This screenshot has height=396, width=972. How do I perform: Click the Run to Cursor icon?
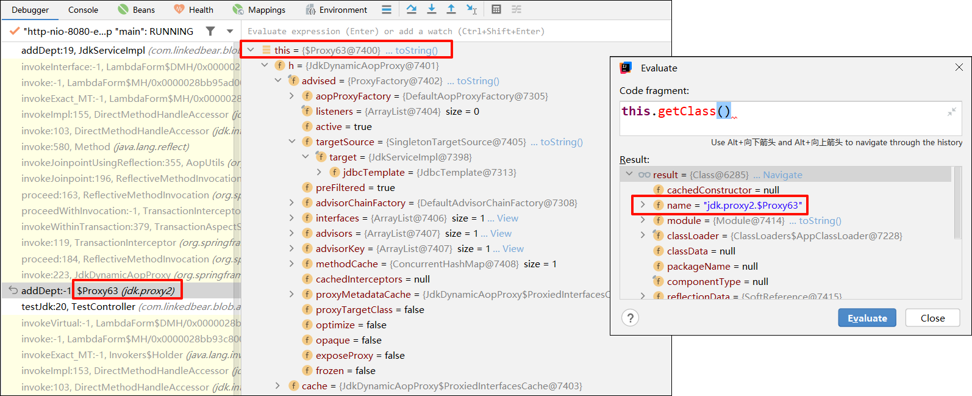click(471, 9)
